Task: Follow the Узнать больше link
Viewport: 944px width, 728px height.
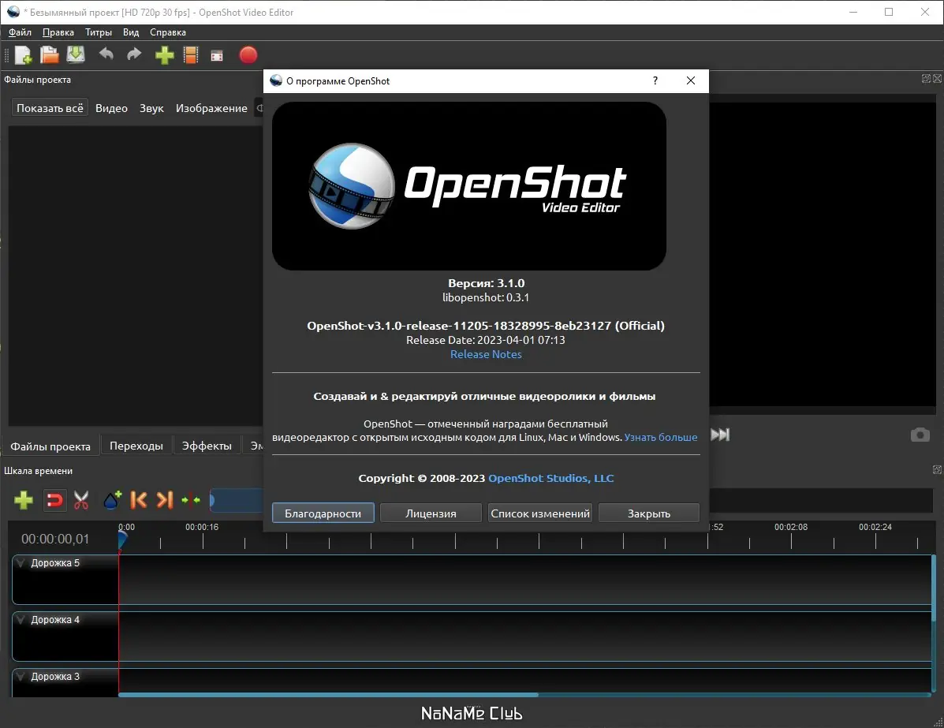Action: 660,437
